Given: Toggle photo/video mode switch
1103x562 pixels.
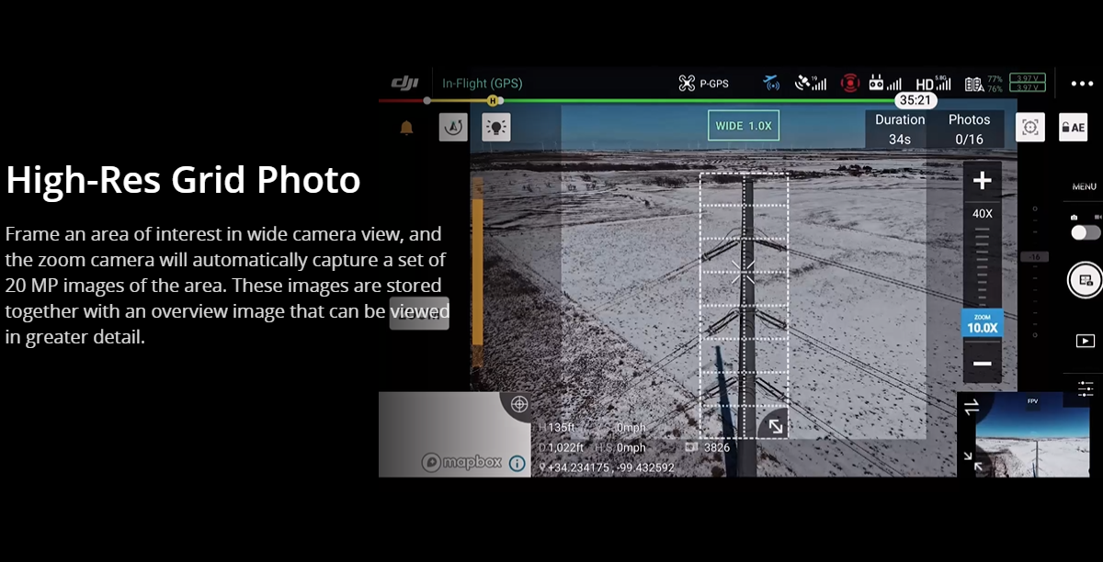Looking at the screenshot, I should tap(1086, 232).
